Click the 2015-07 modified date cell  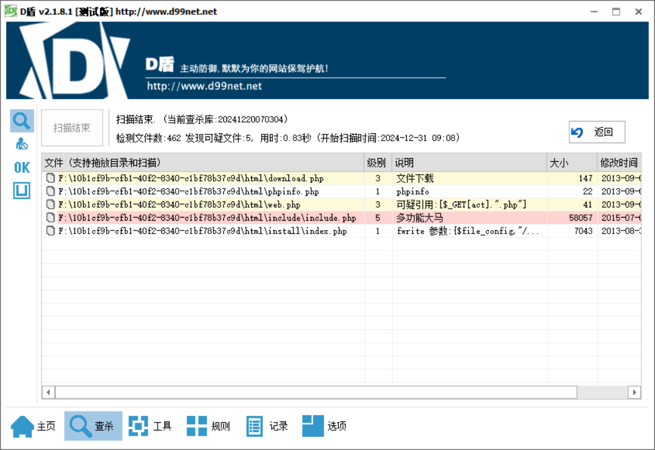pyautogui.click(x=621, y=218)
